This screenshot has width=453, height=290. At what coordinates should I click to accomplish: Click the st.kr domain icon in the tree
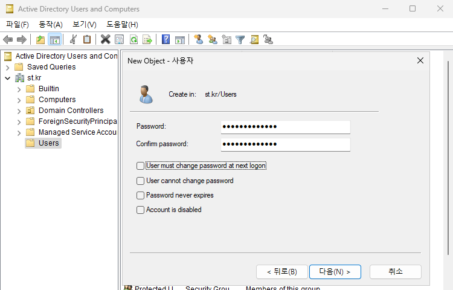point(20,78)
